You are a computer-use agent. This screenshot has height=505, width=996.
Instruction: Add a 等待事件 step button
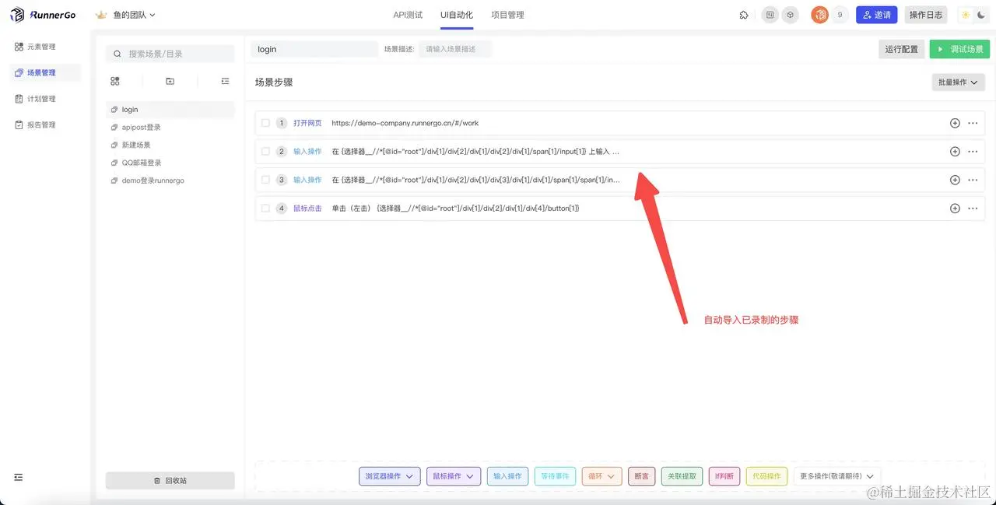(555, 476)
